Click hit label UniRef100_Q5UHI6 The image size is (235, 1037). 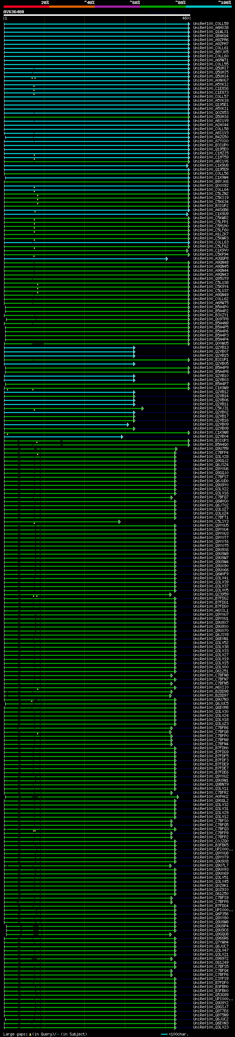point(211,117)
